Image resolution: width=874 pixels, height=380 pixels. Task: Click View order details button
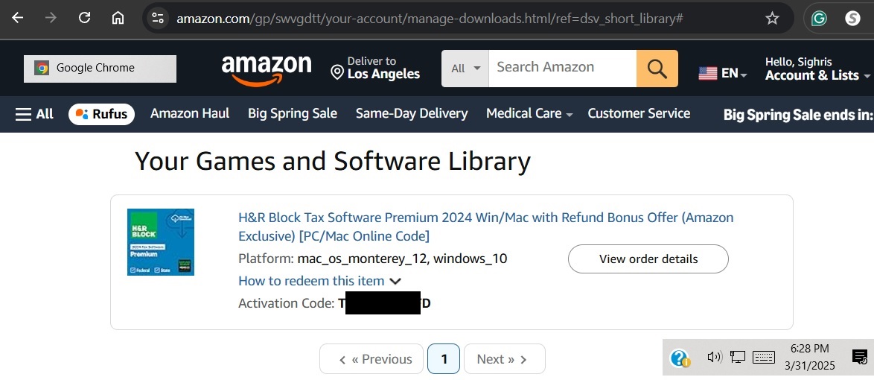tap(648, 259)
